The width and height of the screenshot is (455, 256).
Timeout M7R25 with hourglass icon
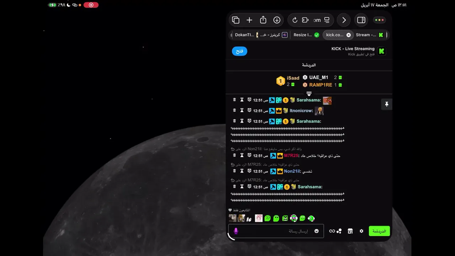(242, 155)
